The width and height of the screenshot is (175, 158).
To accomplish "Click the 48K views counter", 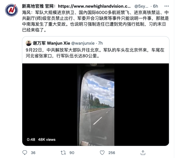I will point(47,140).
